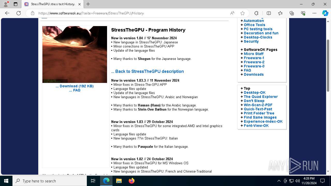Screen dimensions: 331x186
Task: Open the Freeware-3 page link
Action: tap(254, 66)
